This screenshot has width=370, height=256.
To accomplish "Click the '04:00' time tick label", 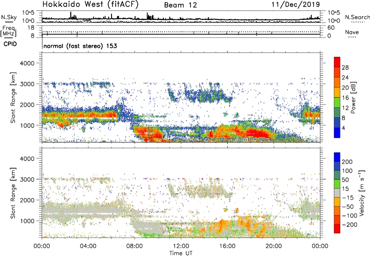I will [x=88, y=246].
